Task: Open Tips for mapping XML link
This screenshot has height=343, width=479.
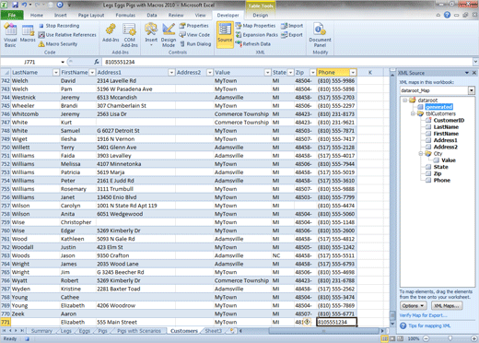Action: coord(429,325)
